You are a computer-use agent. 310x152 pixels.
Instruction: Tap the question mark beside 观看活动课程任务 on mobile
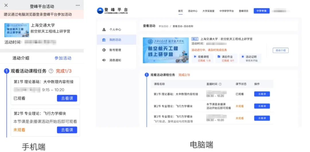click(x=51, y=71)
